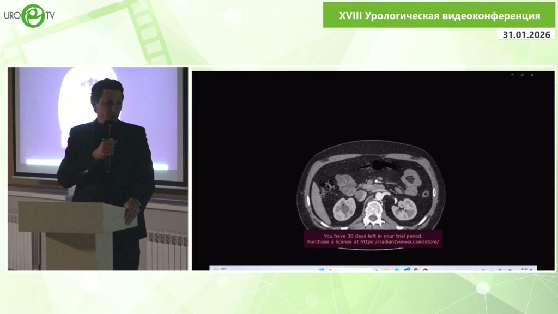Minimize the RadiAnt viewer window
The width and height of the screenshot is (558, 314).
click(x=512, y=75)
